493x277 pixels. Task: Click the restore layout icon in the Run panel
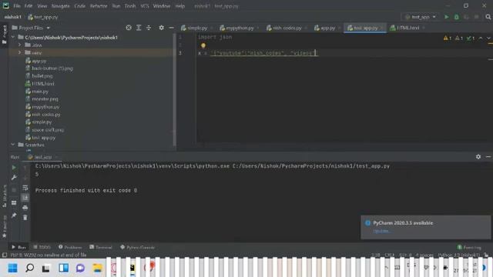[14, 203]
